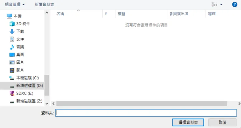Click the horizontal scrollbar thumb

(x=142, y=104)
